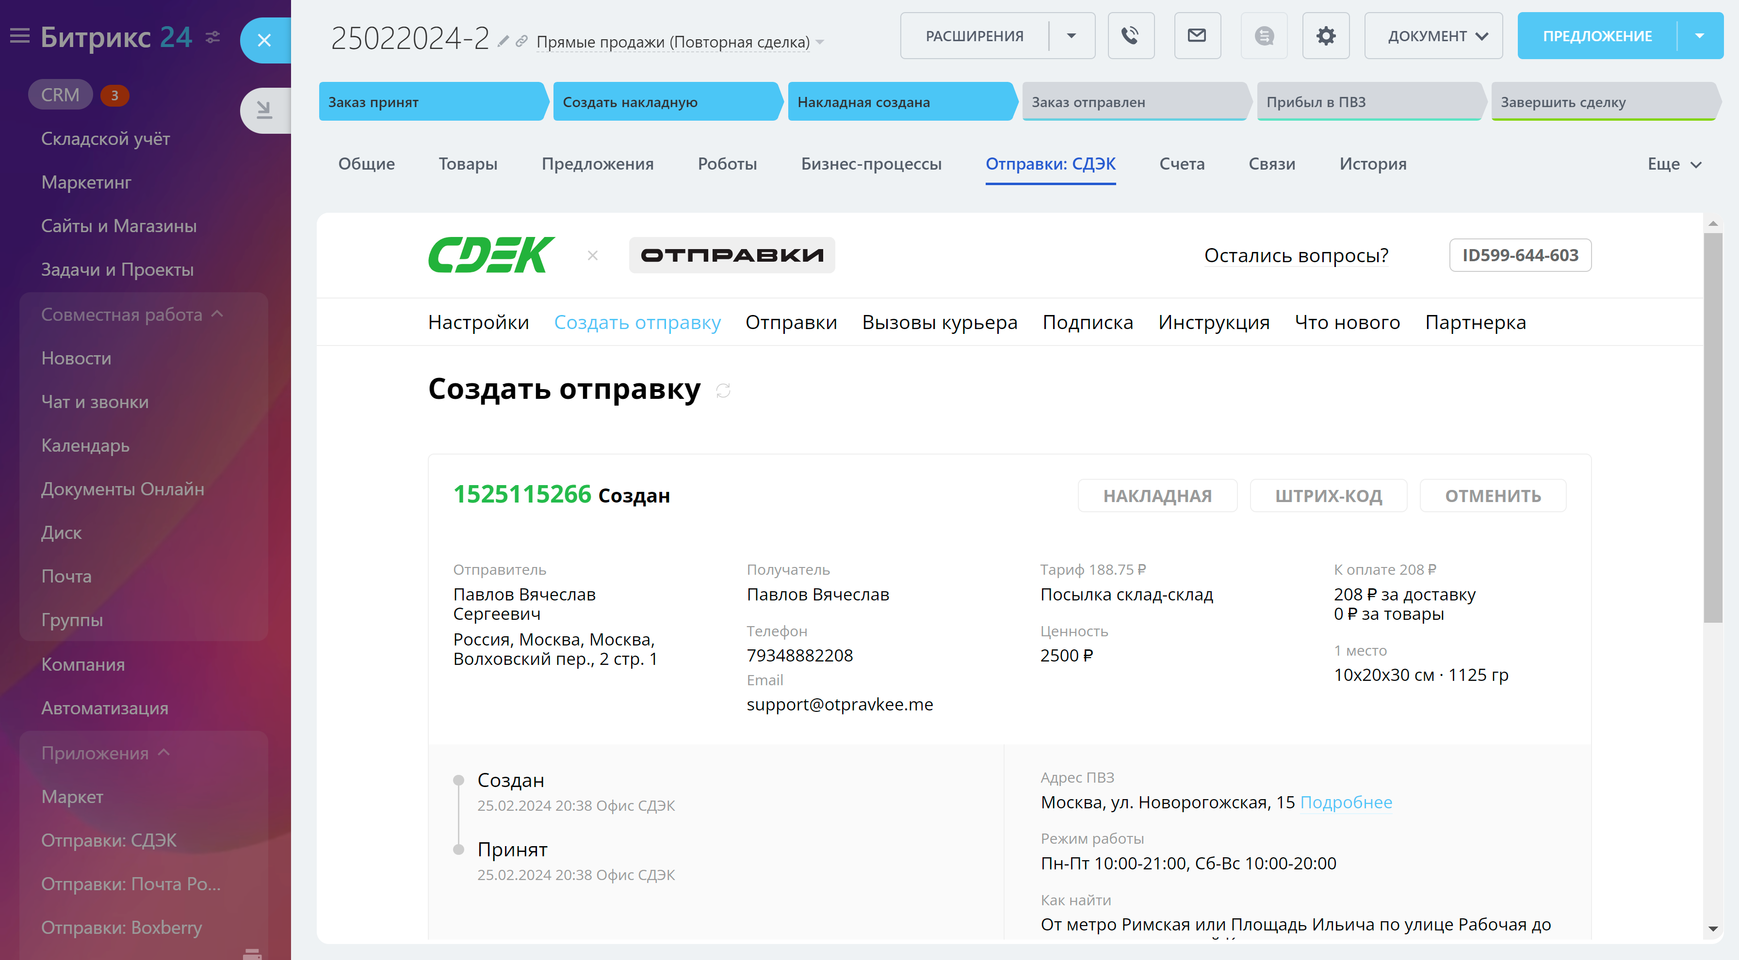Edit deal title pencil icon
This screenshot has width=1739, height=960.
click(503, 41)
